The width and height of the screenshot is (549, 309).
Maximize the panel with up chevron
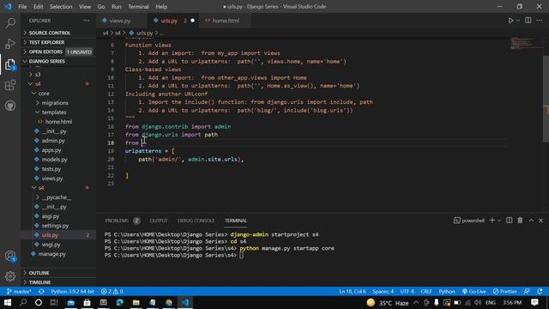tap(531, 221)
